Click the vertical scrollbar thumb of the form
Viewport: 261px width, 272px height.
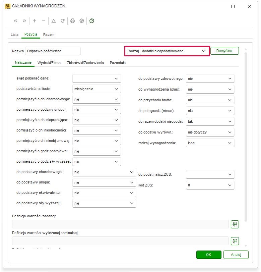coord(246,137)
